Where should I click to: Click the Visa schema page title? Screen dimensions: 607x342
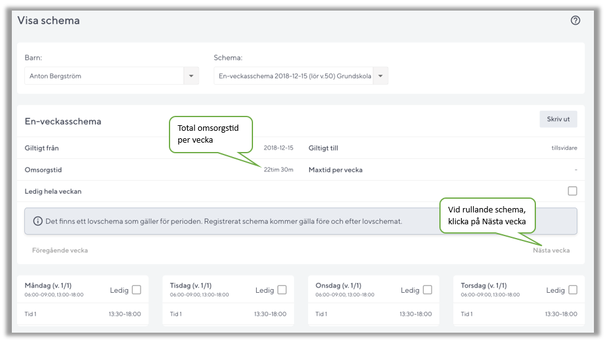point(49,21)
